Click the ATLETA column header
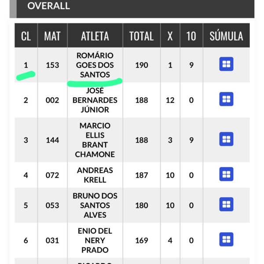 coord(95,36)
